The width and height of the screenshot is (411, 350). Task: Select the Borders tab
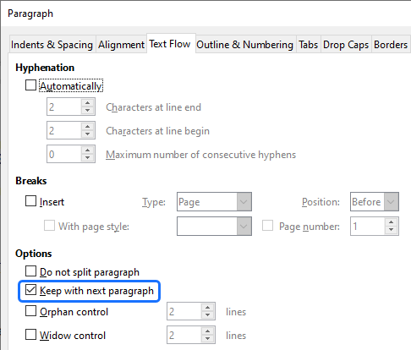pyautogui.click(x=391, y=45)
